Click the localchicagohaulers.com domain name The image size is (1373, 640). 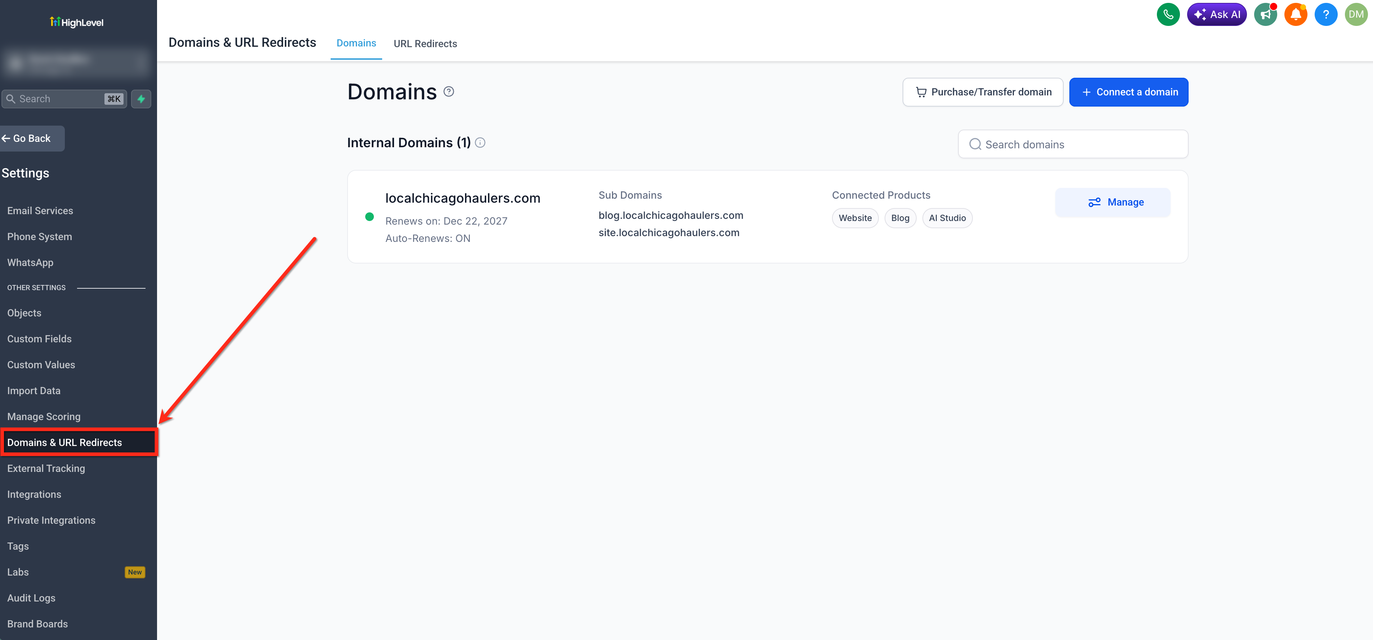click(x=462, y=198)
